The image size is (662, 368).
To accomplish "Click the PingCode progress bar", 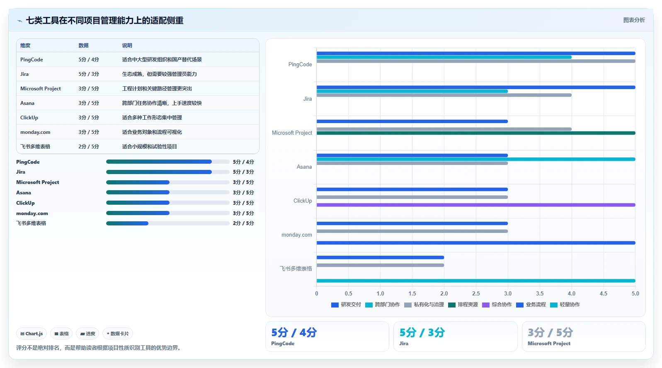I will click(x=168, y=162).
